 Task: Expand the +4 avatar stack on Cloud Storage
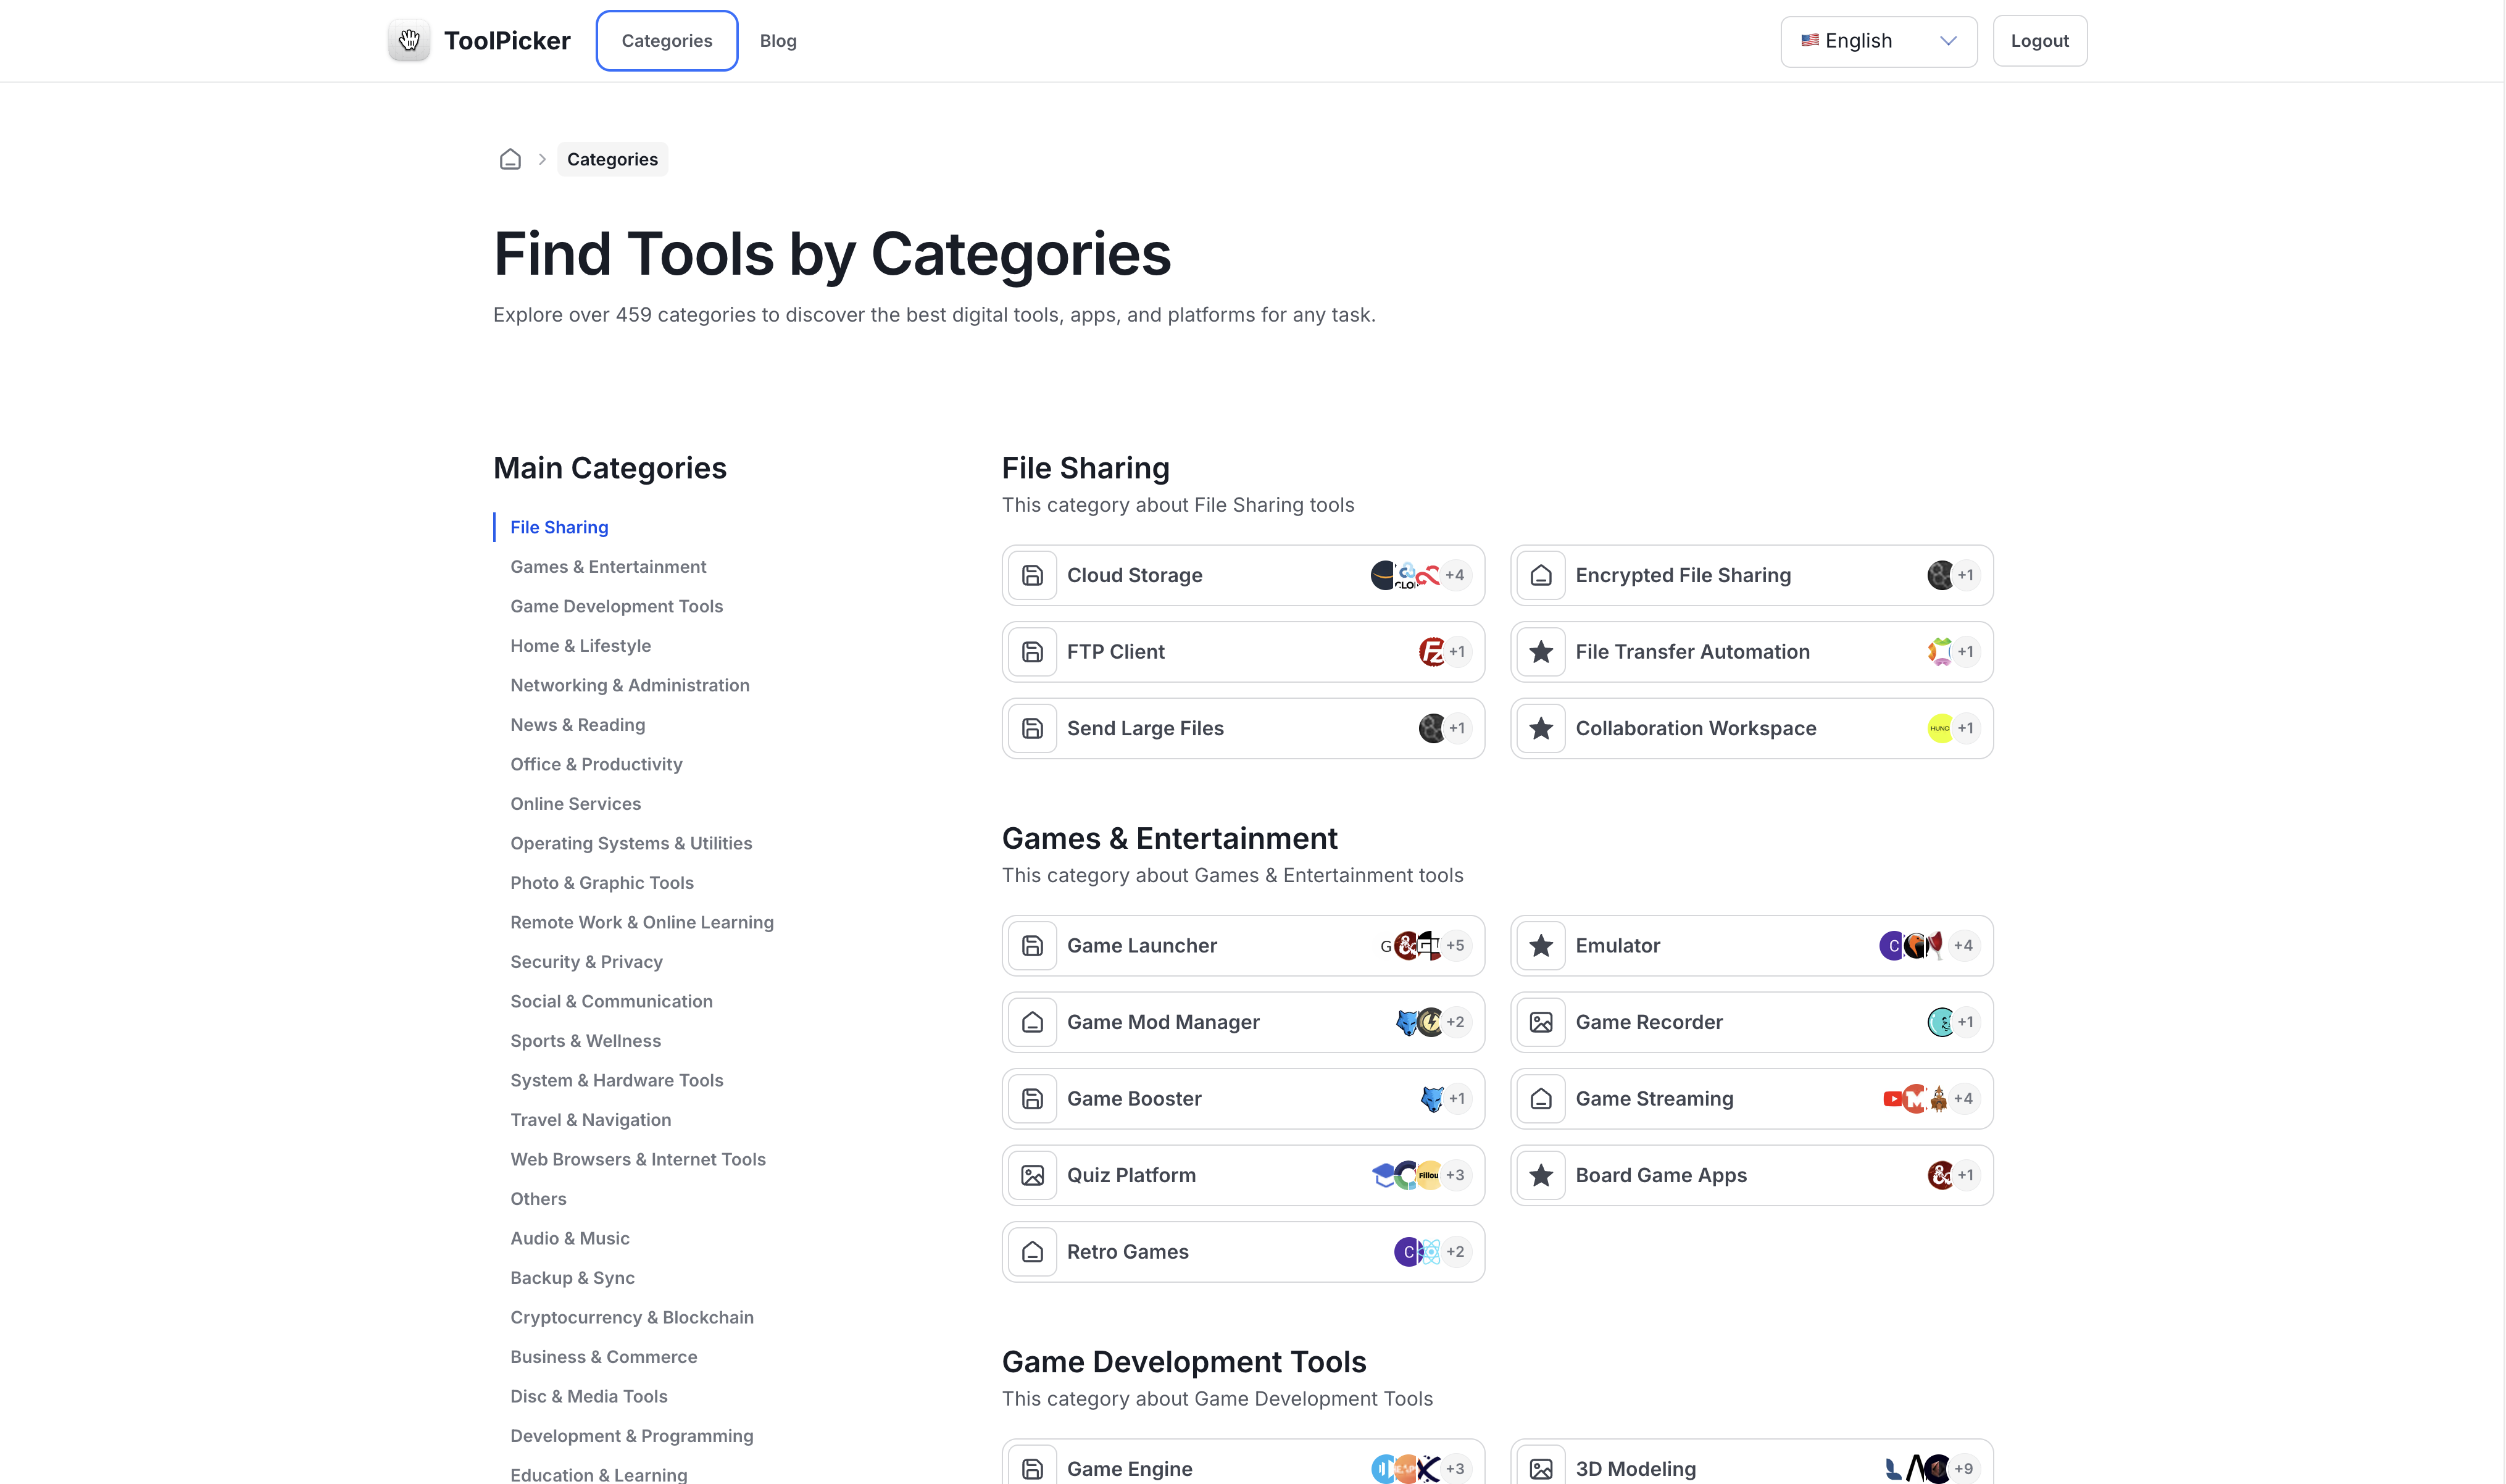[1455, 575]
